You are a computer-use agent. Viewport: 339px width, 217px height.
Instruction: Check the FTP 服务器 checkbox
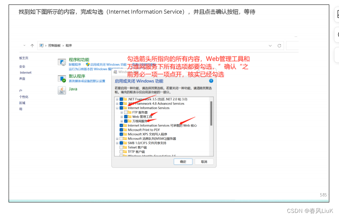126,112
